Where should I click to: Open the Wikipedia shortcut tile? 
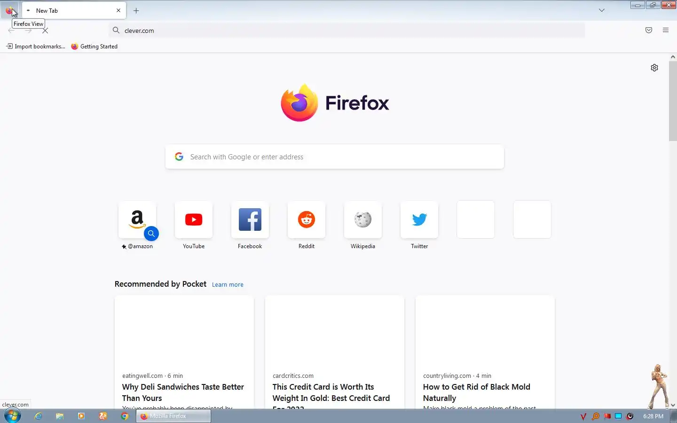point(363,219)
